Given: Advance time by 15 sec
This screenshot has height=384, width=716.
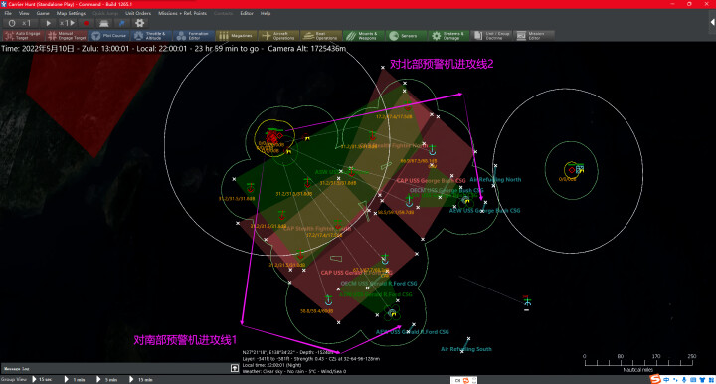Looking at the screenshot, I should (42, 379).
